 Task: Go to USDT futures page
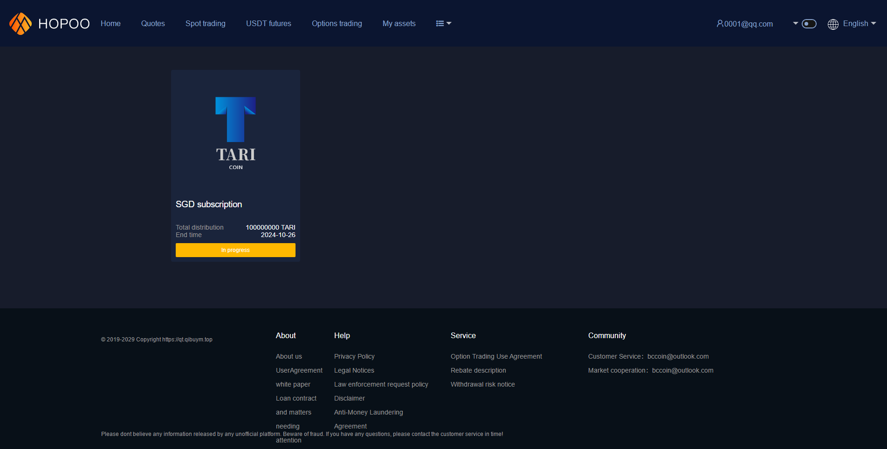268,23
